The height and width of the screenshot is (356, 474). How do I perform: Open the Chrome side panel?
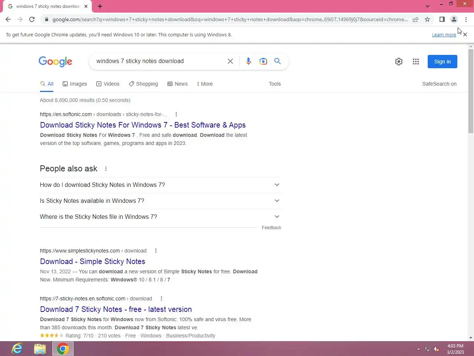(442, 19)
